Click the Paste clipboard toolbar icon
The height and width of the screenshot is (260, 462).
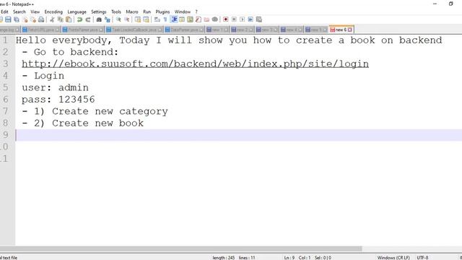coord(69,19)
